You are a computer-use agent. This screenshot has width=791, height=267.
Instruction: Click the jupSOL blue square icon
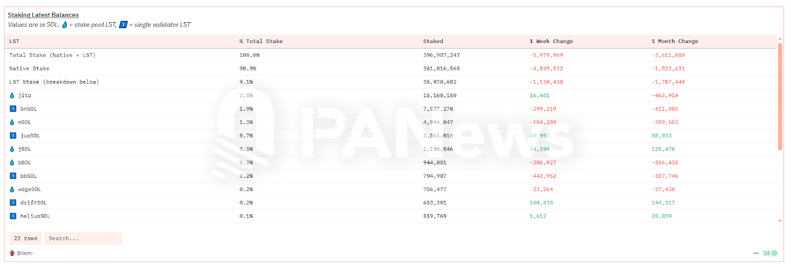point(13,136)
